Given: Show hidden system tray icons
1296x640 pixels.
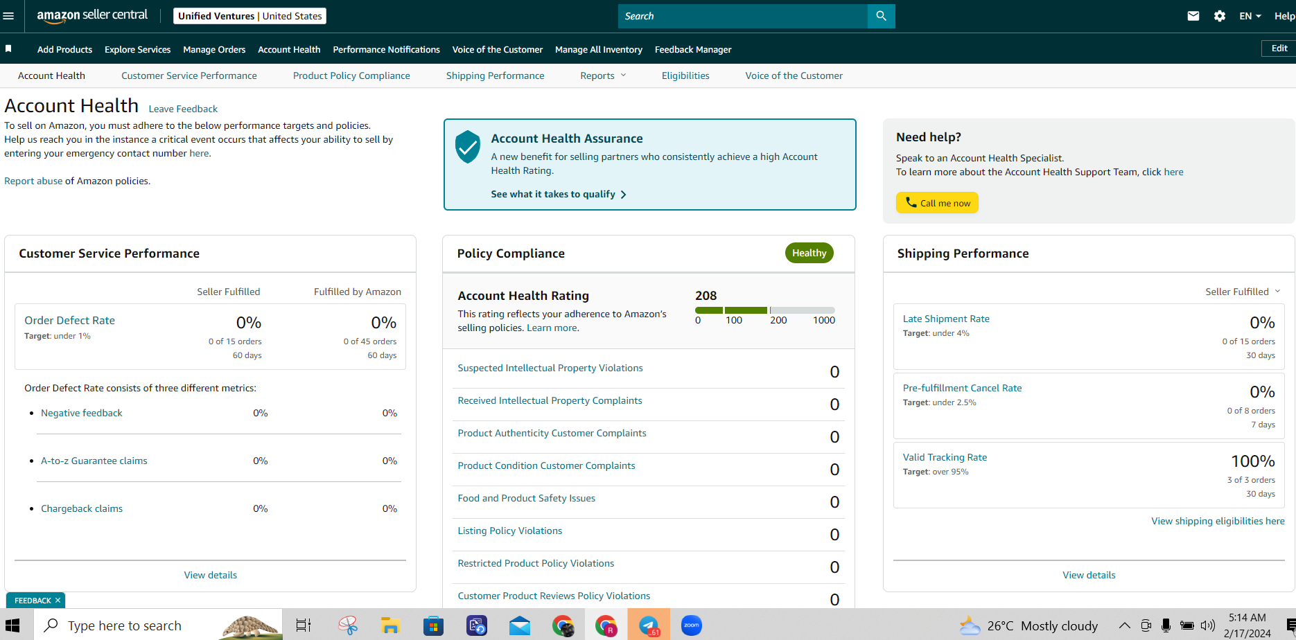Looking at the screenshot, I should pos(1125,625).
